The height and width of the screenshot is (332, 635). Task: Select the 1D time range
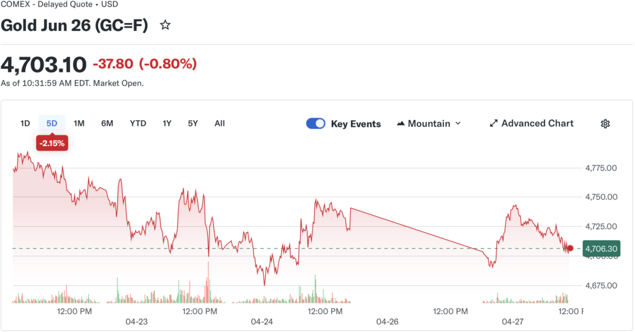click(x=25, y=123)
